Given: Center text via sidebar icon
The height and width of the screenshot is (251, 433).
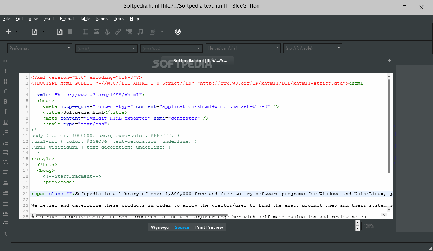Looking at the screenshot, I should click(x=5, y=183).
